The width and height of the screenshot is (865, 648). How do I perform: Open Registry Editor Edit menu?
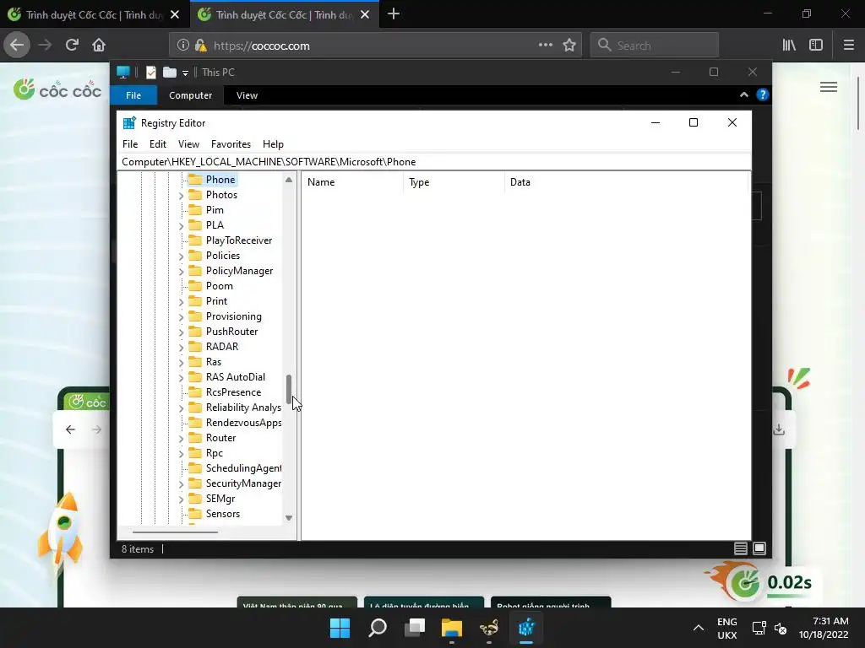coord(158,143)
